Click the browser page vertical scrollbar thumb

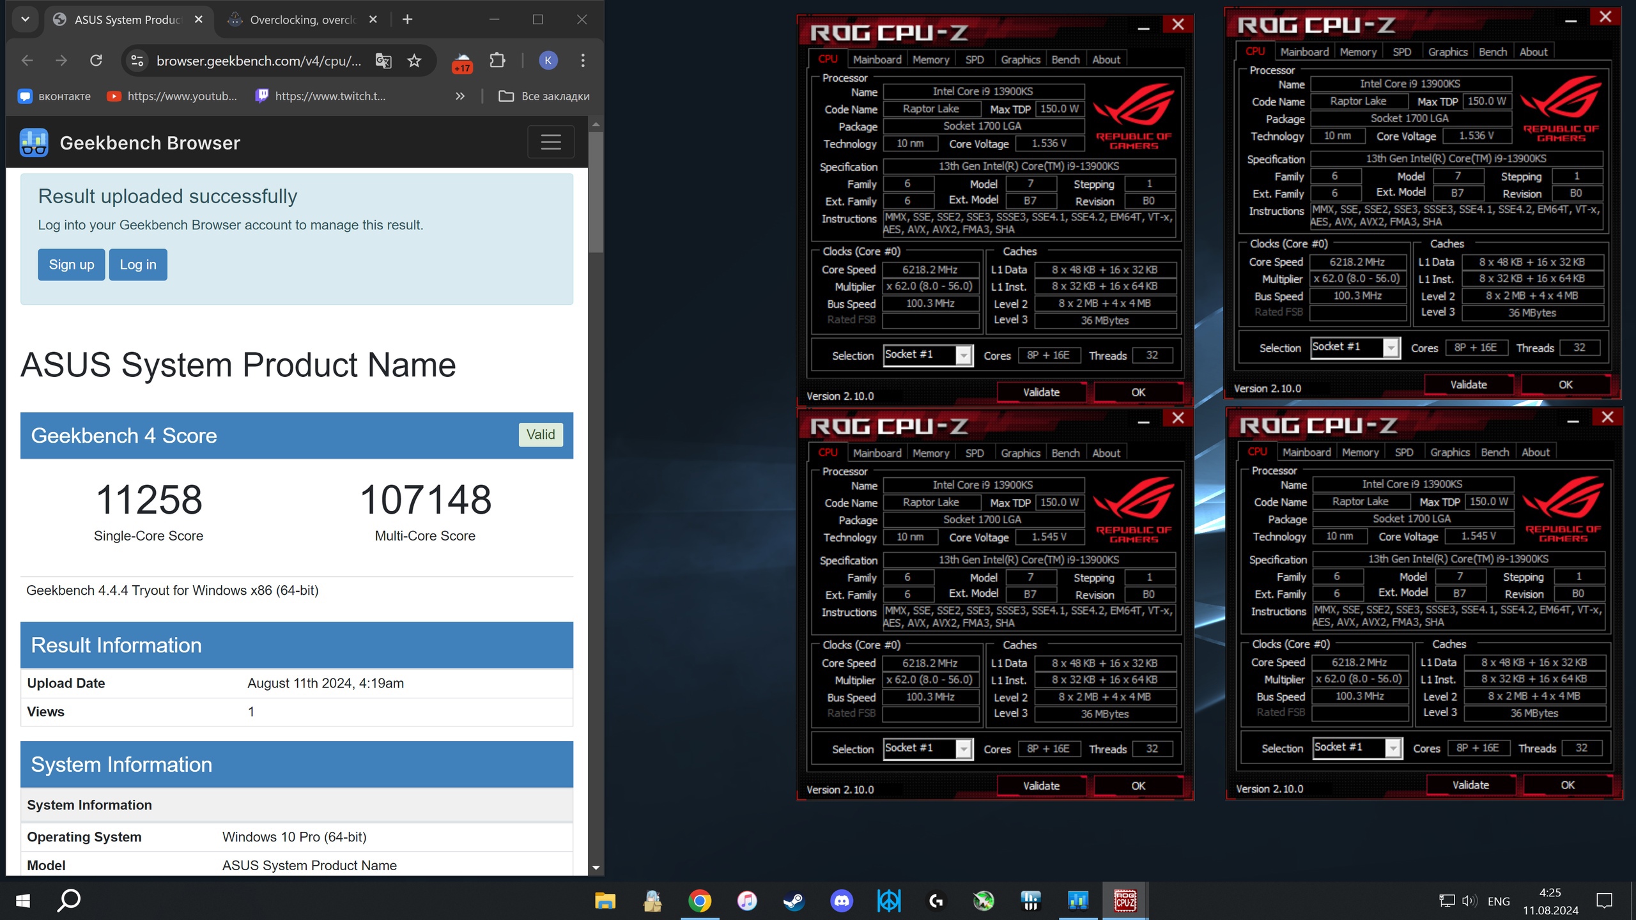(596, 192)
